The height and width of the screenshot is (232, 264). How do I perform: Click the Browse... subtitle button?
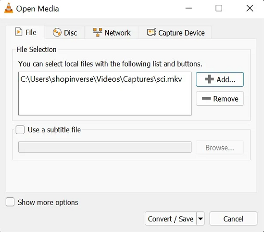click(220, 147)
